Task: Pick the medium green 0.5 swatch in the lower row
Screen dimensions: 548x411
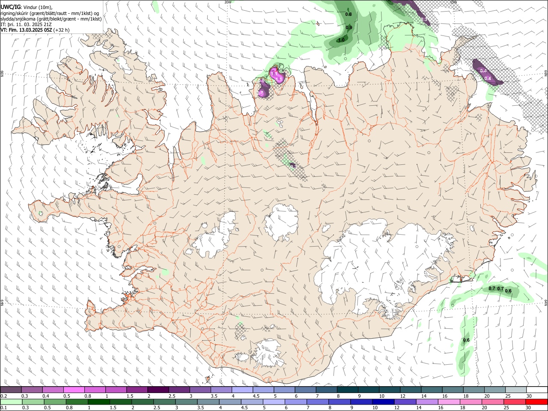Action: tap(55, 402)
